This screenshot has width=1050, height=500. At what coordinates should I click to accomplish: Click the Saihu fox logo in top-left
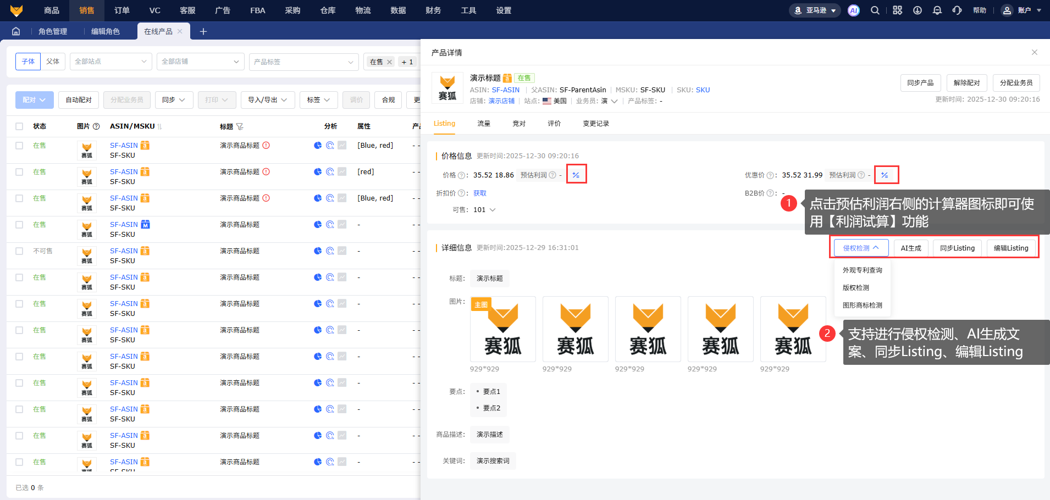tap(16, 10)
